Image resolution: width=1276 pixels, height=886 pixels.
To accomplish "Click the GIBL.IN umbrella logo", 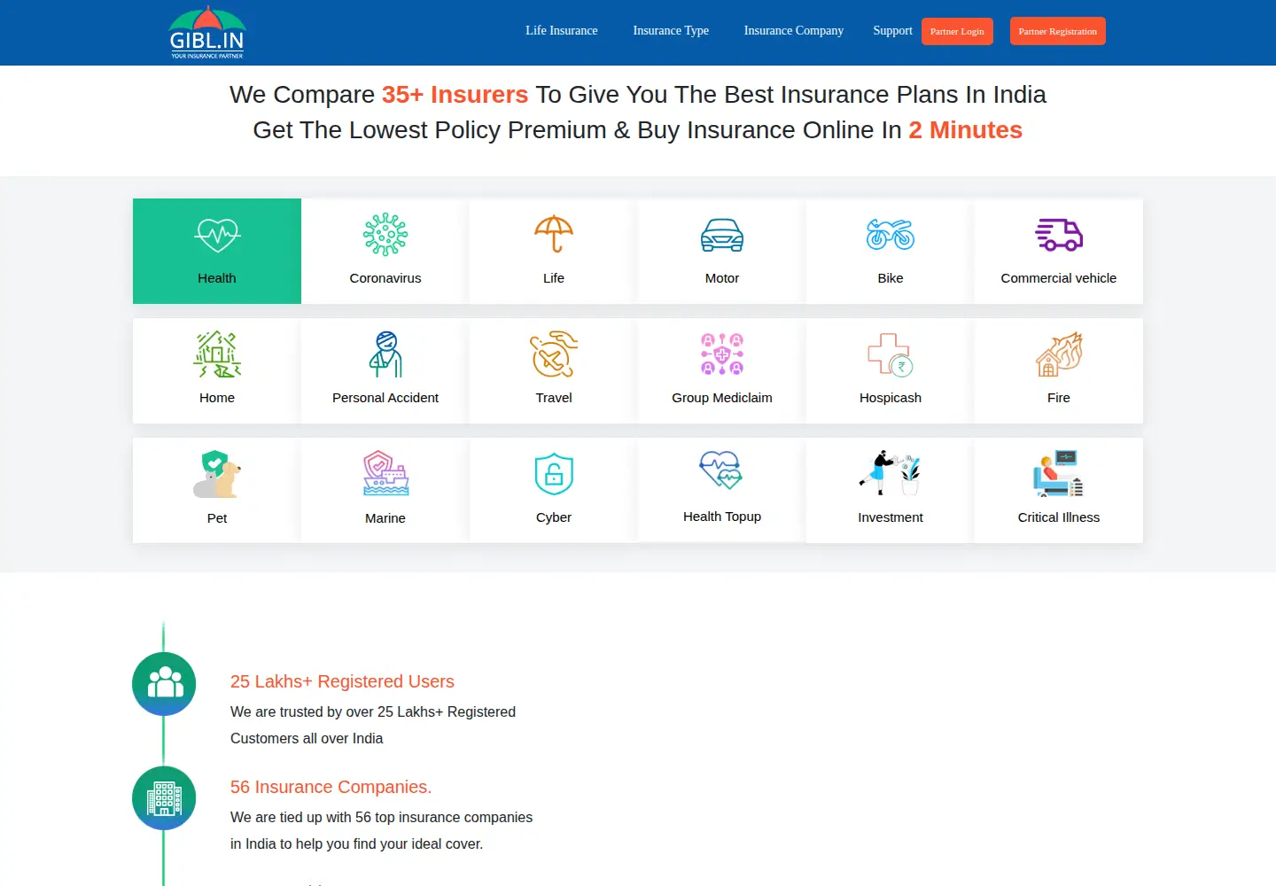I will (x=207, y=33).
